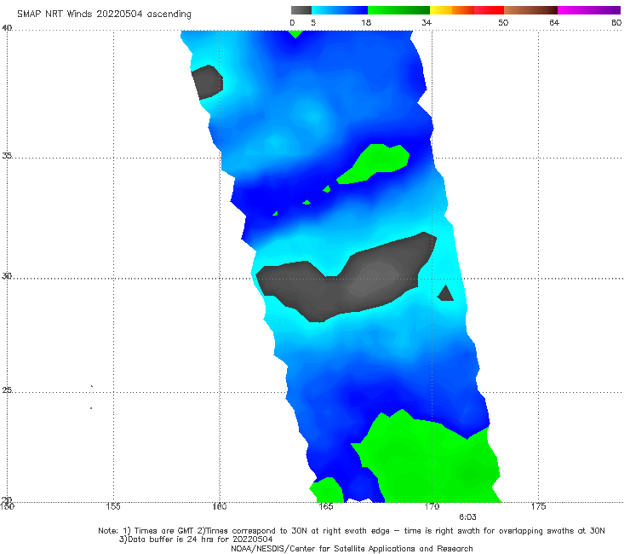Click the note '3)Data buffer is 24 hrs'
The image size is (630, 554).
(196, 540)
